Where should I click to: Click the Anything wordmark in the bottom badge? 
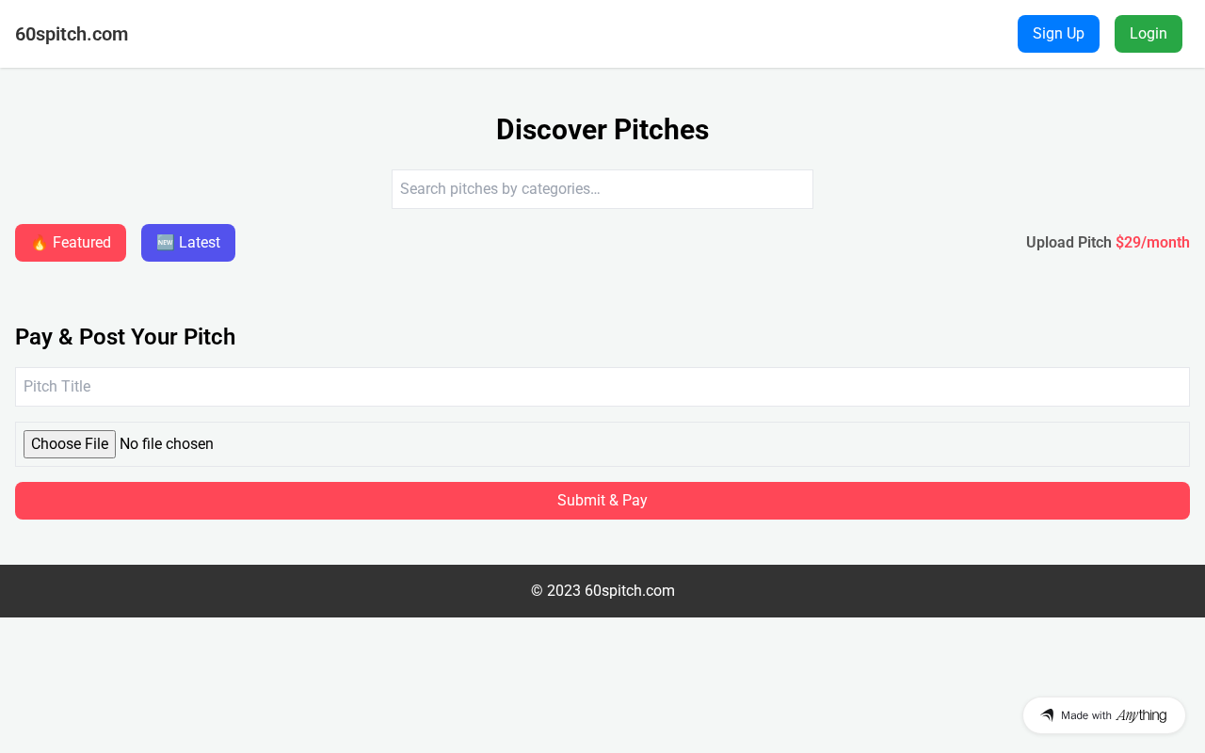point(1141,715)
